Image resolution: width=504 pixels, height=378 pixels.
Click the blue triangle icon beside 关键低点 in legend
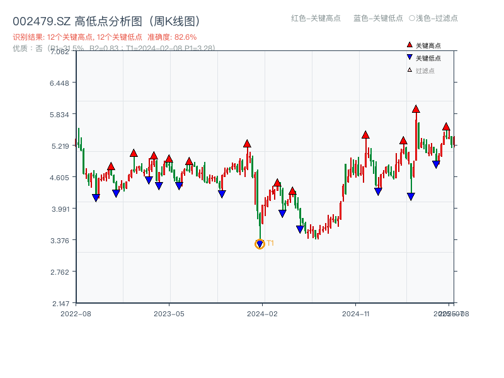click(x=409, y=57)
